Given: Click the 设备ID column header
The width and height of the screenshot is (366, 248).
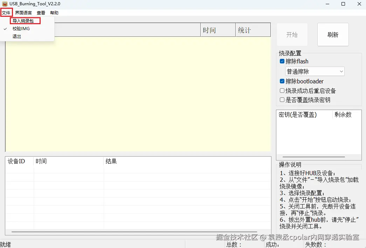Looking at the screenshot, I should [19, 161].
